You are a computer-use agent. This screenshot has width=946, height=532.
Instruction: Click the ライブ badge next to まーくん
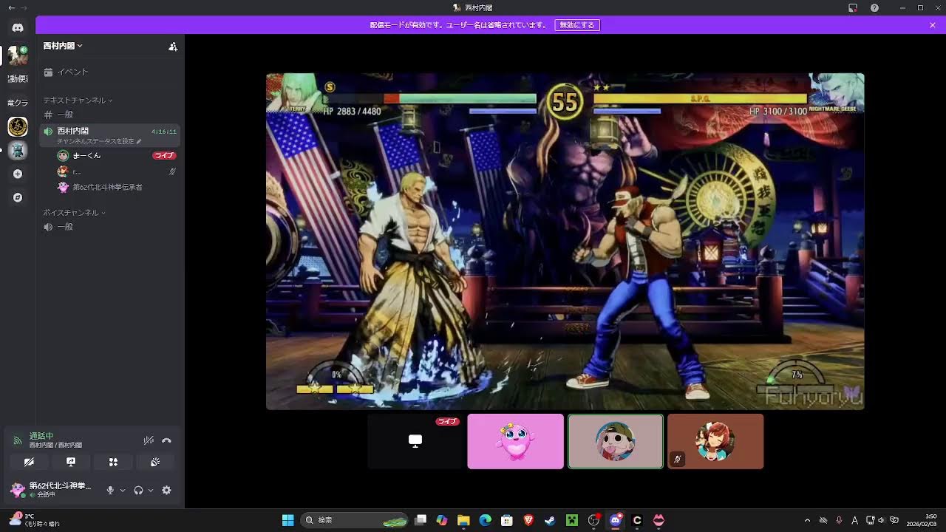pyautogui.click(x=164, y=156)
